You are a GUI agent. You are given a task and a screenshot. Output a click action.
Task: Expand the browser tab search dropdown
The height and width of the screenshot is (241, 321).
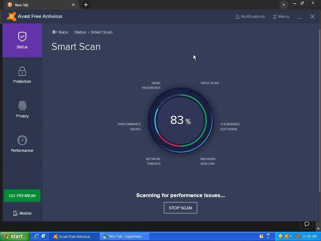(x=283, y=4)
